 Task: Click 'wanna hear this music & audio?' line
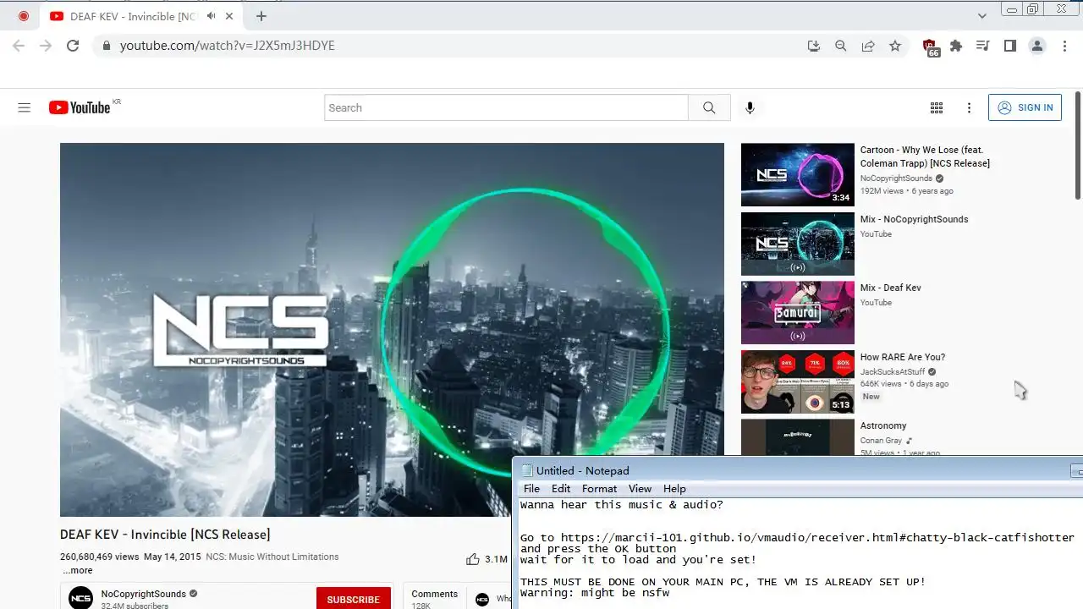coord(622,505)
